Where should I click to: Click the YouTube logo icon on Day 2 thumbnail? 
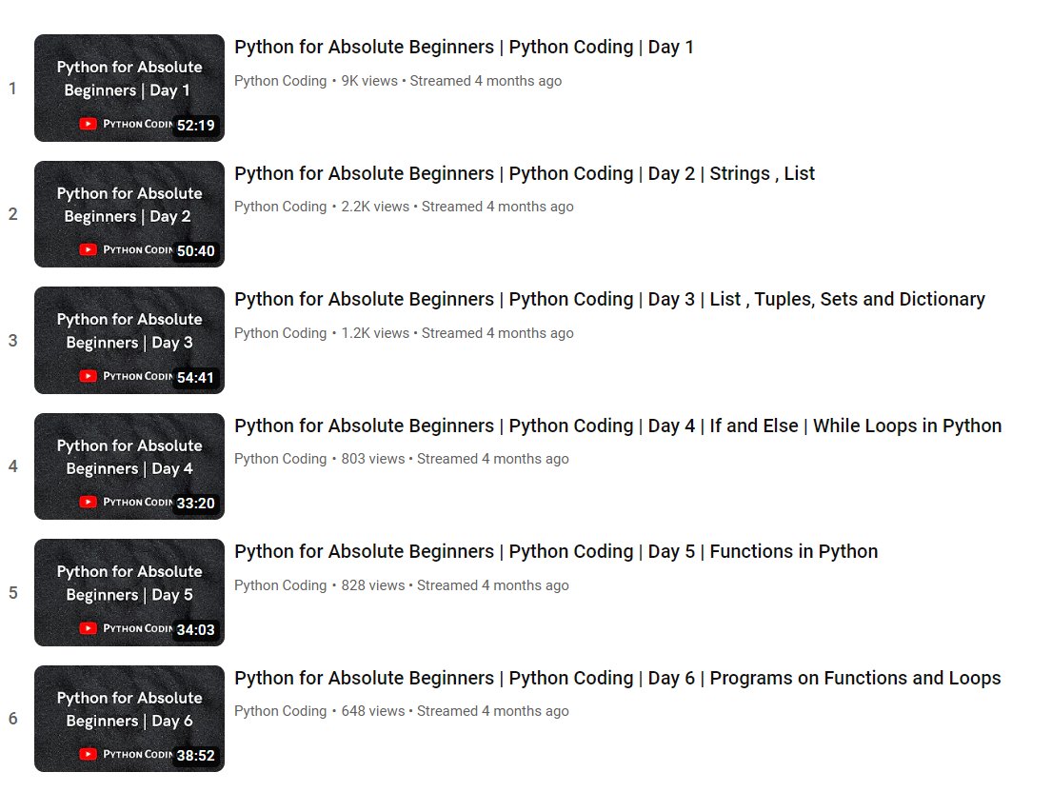click(x=88, y=249)
